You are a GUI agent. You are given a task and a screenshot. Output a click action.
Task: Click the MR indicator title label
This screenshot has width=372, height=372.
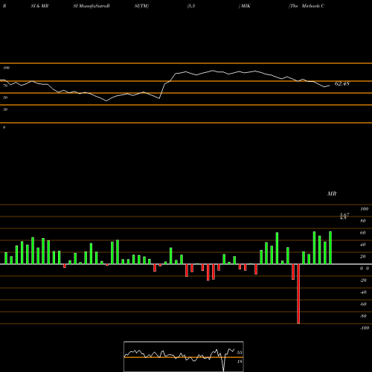click(332, 193)
